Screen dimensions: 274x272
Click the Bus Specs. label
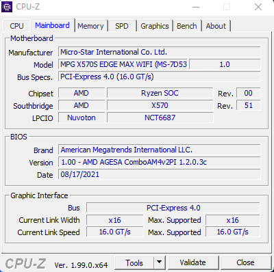pos(35,77)
